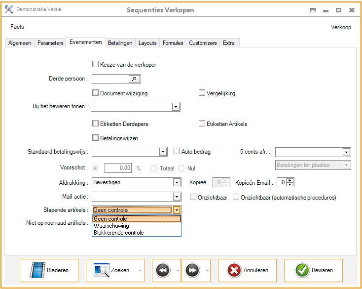Check the Etiketten Artikels option
The height and width of the screenshot is (289, 362).
202,124
